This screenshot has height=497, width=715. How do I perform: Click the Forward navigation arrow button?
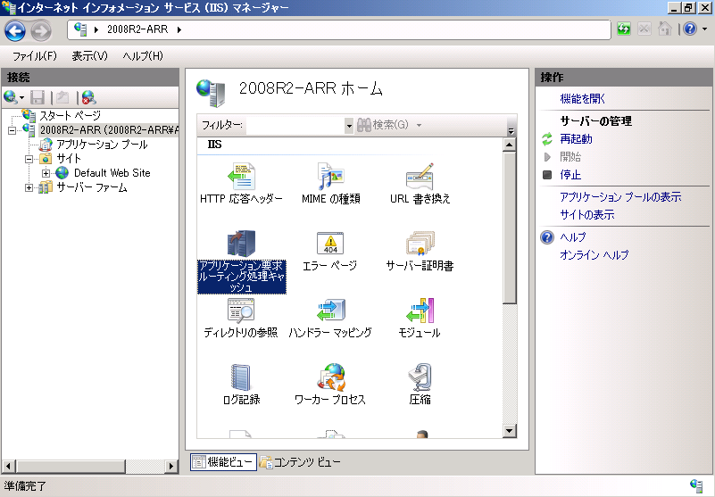[41, 31]
